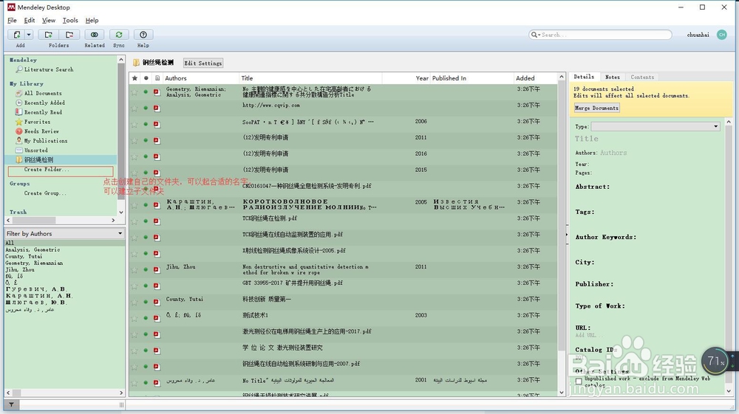The image size is (739, 414).
Task: Open Recently Read list
Action: 43,112
